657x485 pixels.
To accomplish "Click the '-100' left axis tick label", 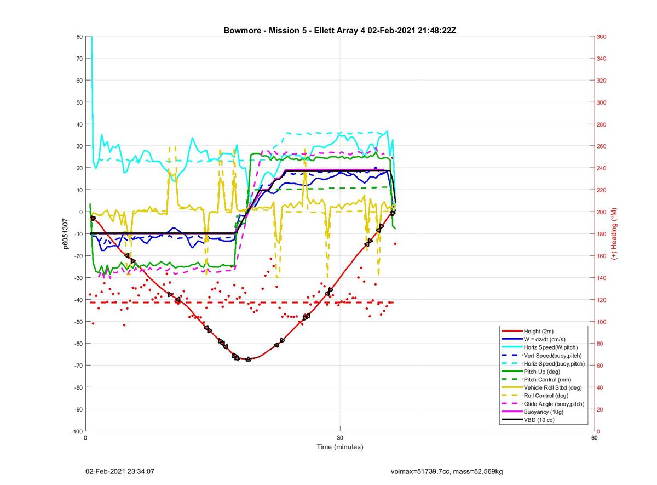I will pyautogui.click(x=77, y=431).
